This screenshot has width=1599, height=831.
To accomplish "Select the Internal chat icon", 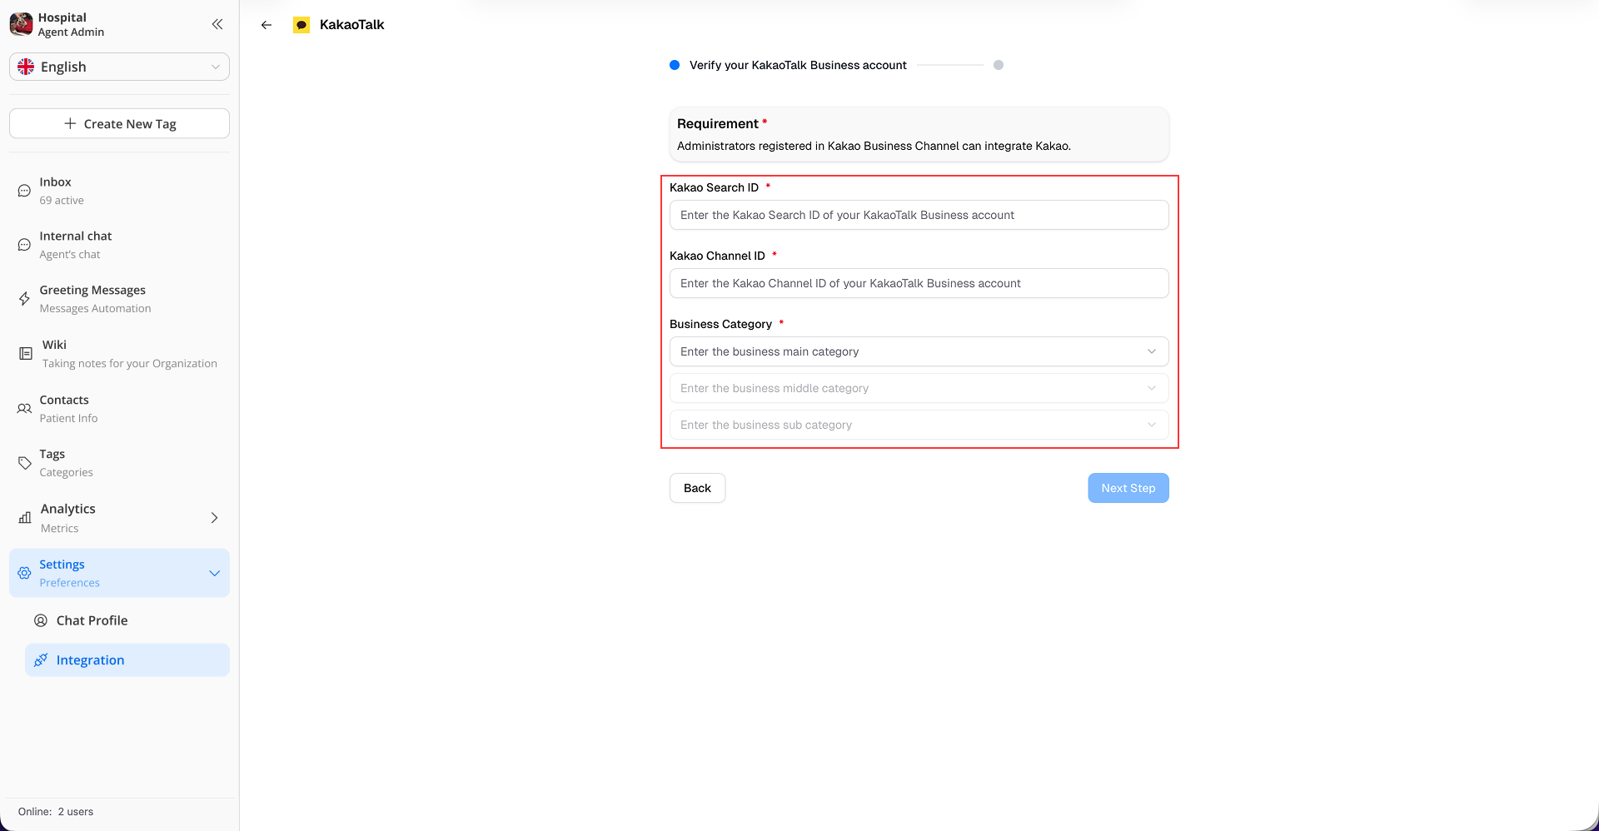I will point(23,244).
